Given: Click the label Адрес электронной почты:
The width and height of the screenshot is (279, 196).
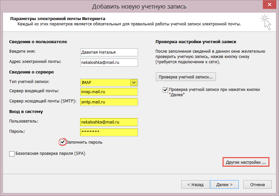Looking at the screenshot, I should (x=35, y=62).
